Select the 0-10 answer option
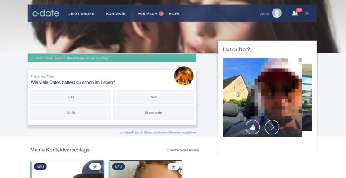This screenshot has height=178, width=346. point(71,97)
